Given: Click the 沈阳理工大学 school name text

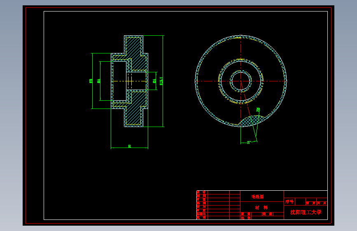Looking at the screenshot, I should click(306, 213).
